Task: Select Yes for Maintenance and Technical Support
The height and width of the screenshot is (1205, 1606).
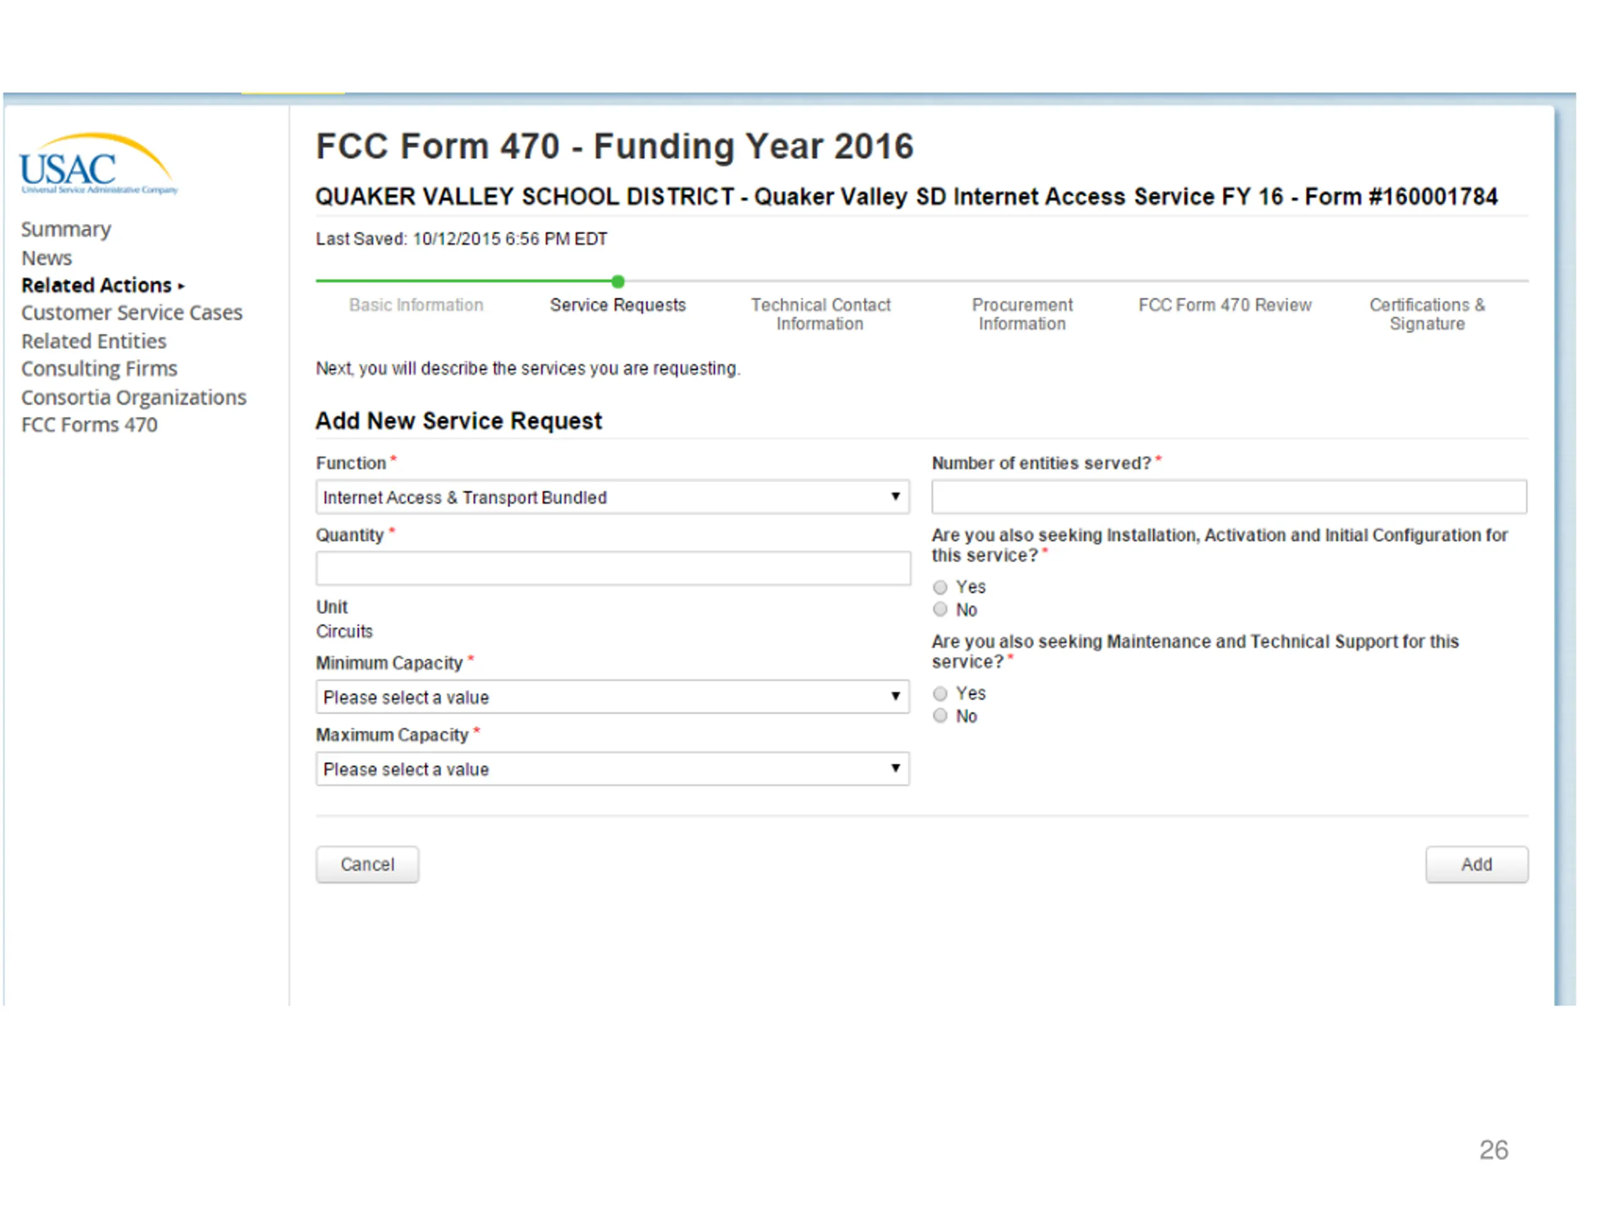Action: coord(940,694)
